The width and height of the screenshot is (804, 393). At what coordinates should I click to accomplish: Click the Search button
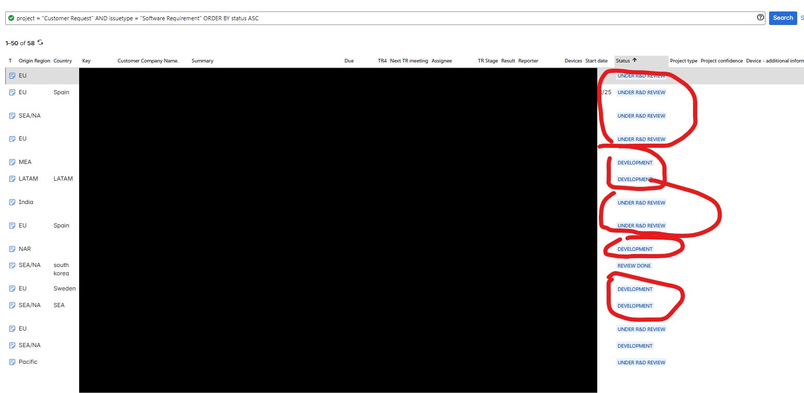point(783,18)
